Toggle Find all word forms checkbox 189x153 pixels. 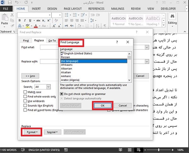coord(25,110)
